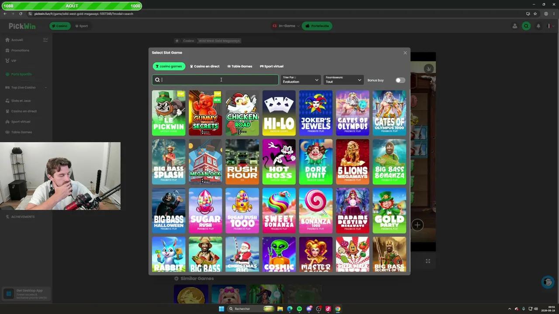
Task: Open the support chat bubble
Action: (x=547, y=282)
